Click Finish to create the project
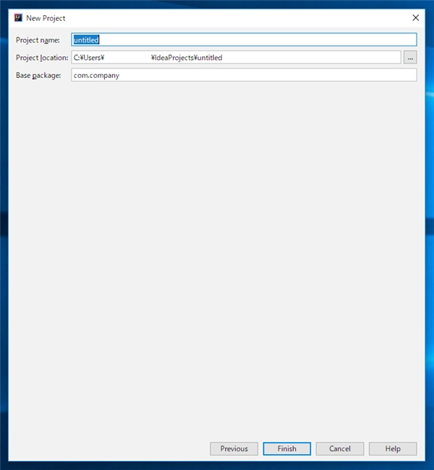The width and height of the screenshot is (434, 470). (x=287, y=449)
